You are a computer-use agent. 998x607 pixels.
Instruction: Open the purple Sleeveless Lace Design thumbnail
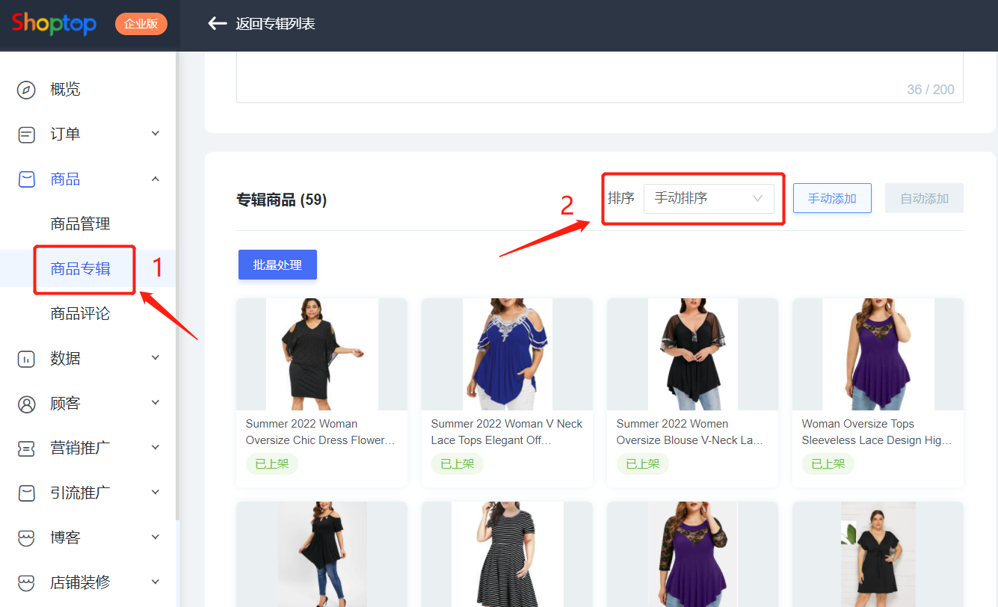[x=878, y=354]
